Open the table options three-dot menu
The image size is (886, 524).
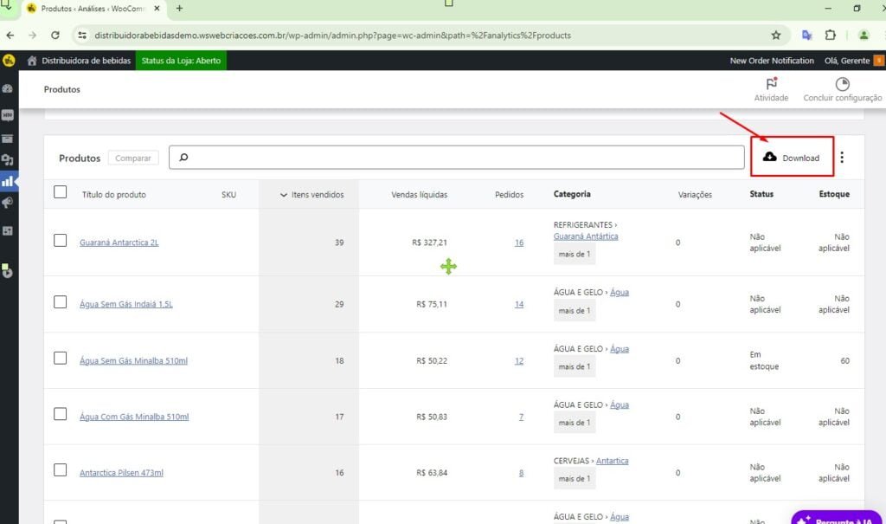click(842, 158)
